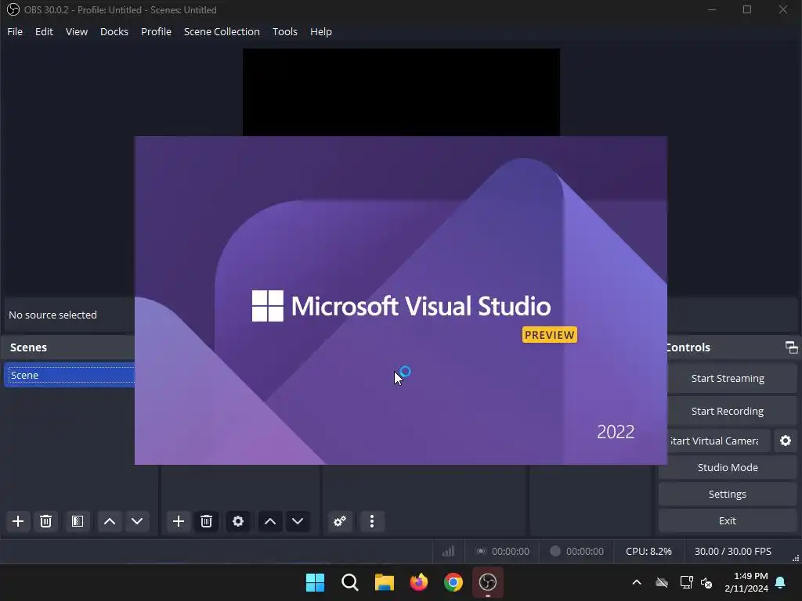Open source properties gear icon
Screen dimensions: 802x601
point(238,521)
